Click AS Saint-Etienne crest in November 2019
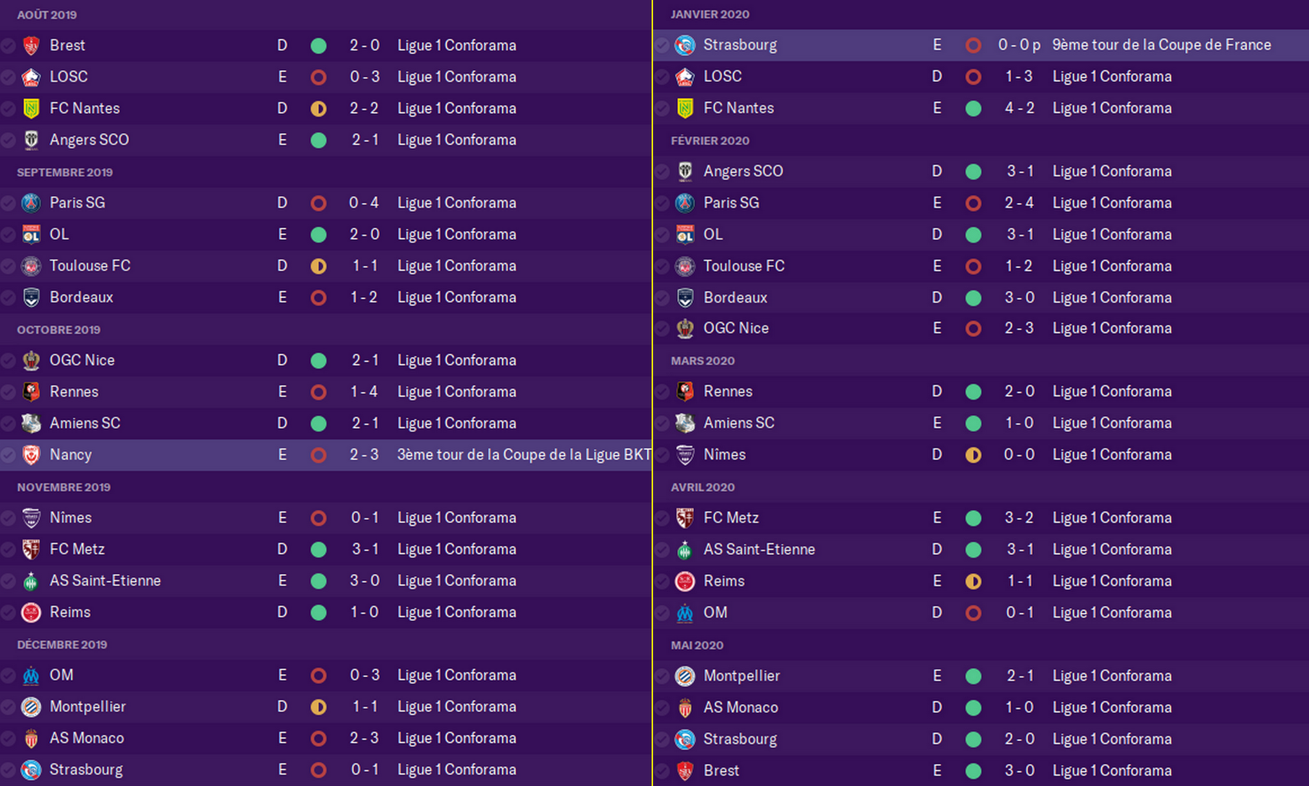Viewport: 1309px width, 786px height. tap(31, 581)
